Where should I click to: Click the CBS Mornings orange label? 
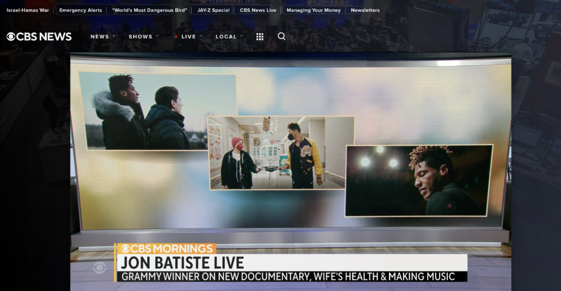[x=166, y=248]
